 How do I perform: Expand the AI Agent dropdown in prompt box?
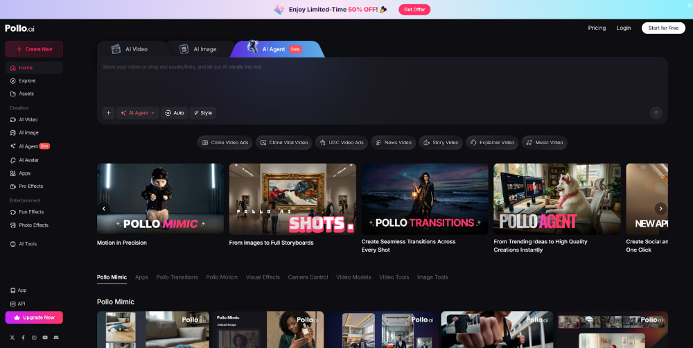click(x=137, y=113)
